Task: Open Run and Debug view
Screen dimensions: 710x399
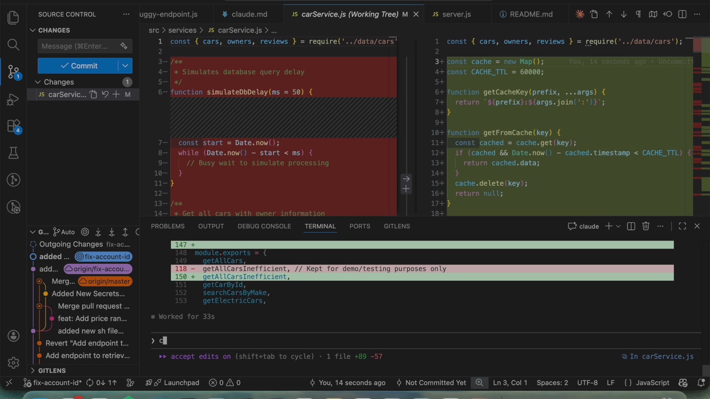Action: pyautogui.click(x=13, y=99)
